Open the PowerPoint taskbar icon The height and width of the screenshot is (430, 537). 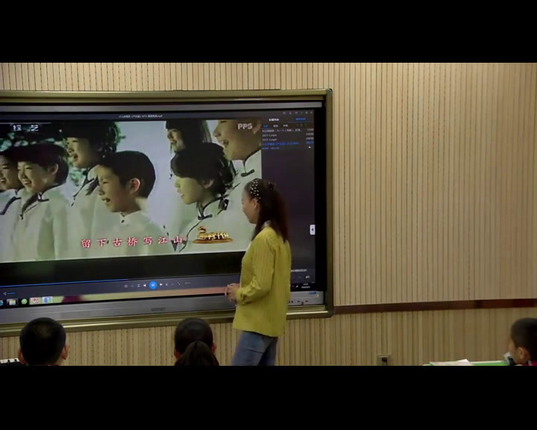tap(35, 301)
